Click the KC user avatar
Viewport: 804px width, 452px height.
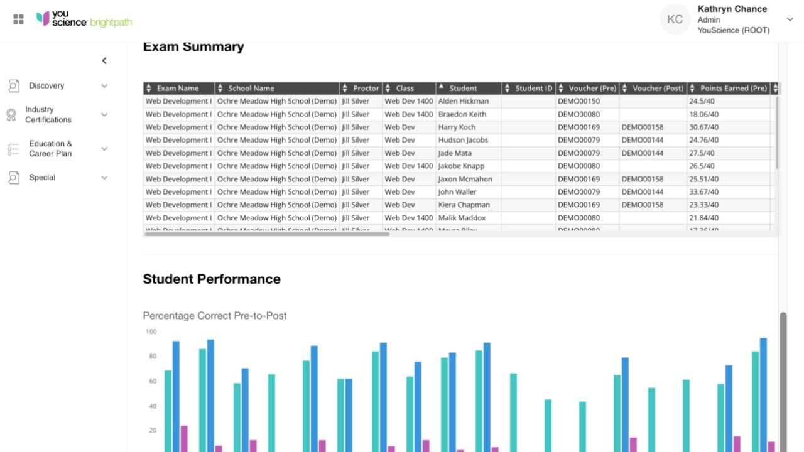675,19
